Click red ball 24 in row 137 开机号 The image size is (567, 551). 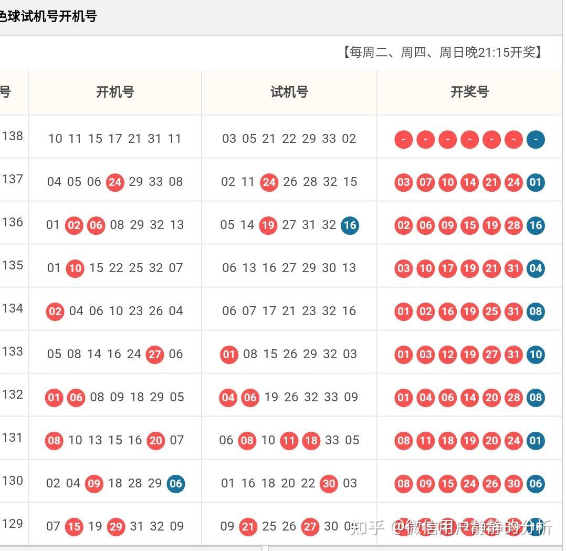pos(115,182)
